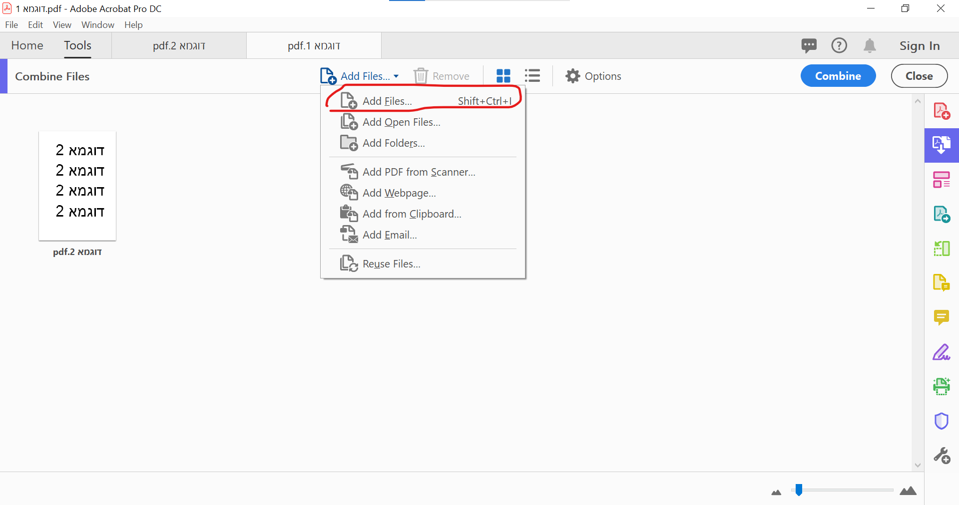Switch to the pdf.2 document tab
Viewport: 959px width, 505px height.
pos(179,46)
